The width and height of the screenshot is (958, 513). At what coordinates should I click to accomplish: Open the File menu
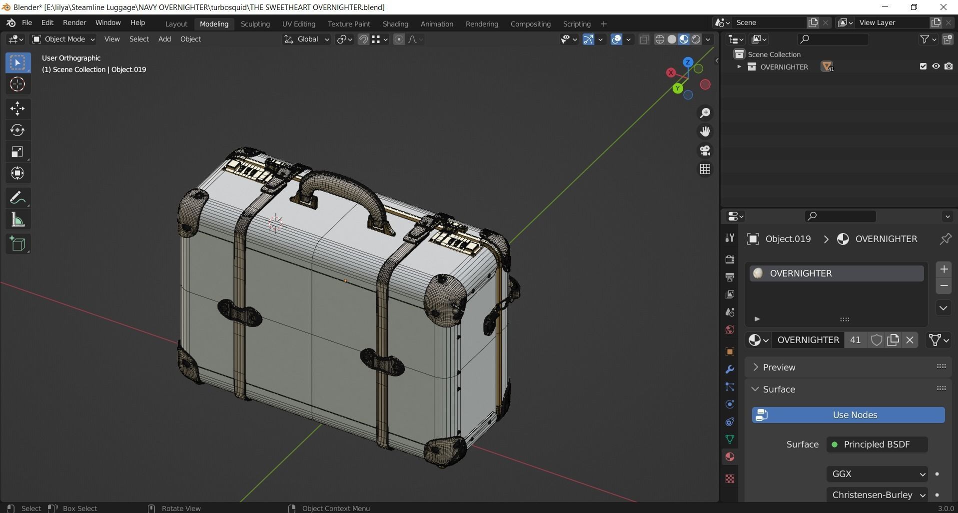pyautogui.click(x=27, y=23)
